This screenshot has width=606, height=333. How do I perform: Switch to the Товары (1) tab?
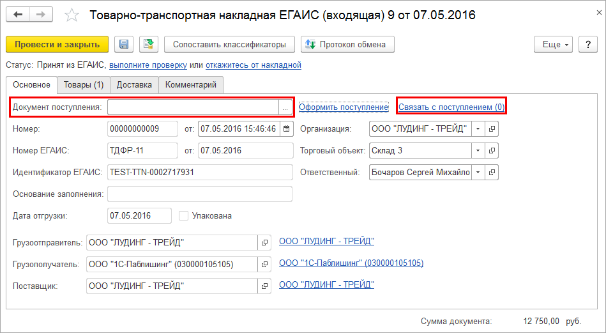[83, 85]
